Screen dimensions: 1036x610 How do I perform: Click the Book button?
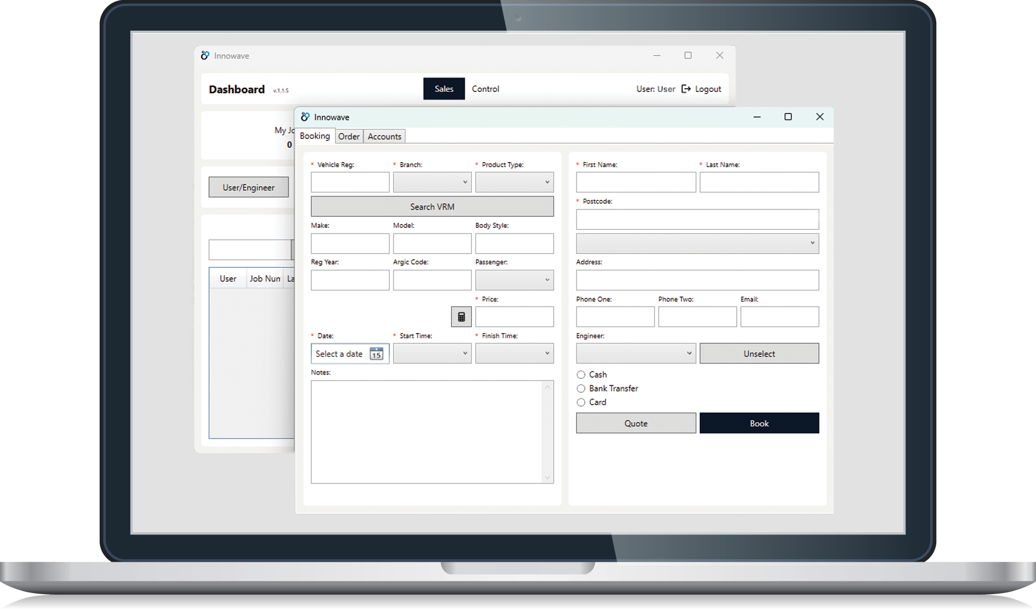759,423
